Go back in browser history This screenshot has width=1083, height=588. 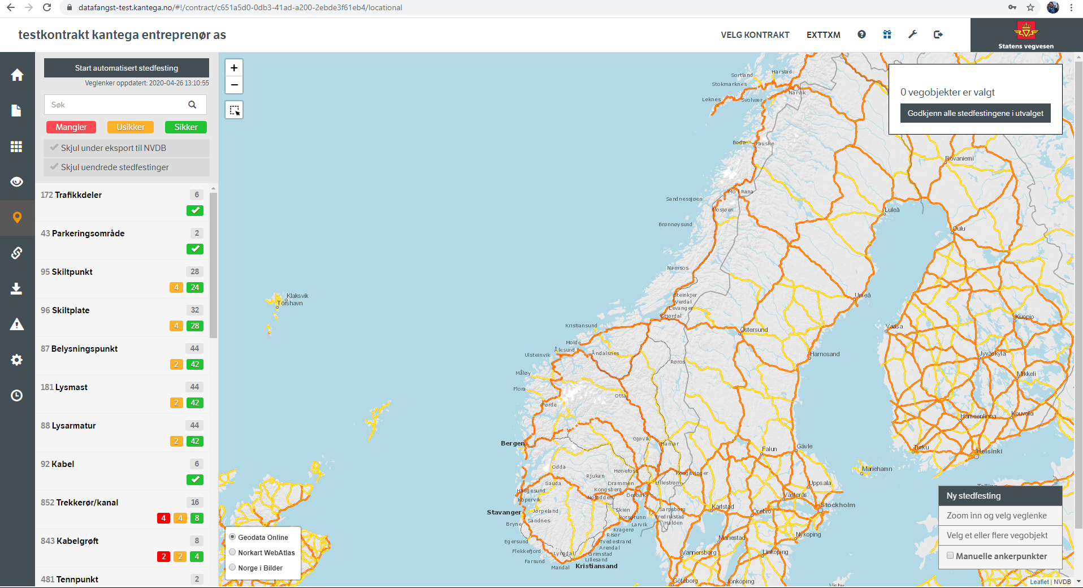pyautogui.click(x=11, y=7)
